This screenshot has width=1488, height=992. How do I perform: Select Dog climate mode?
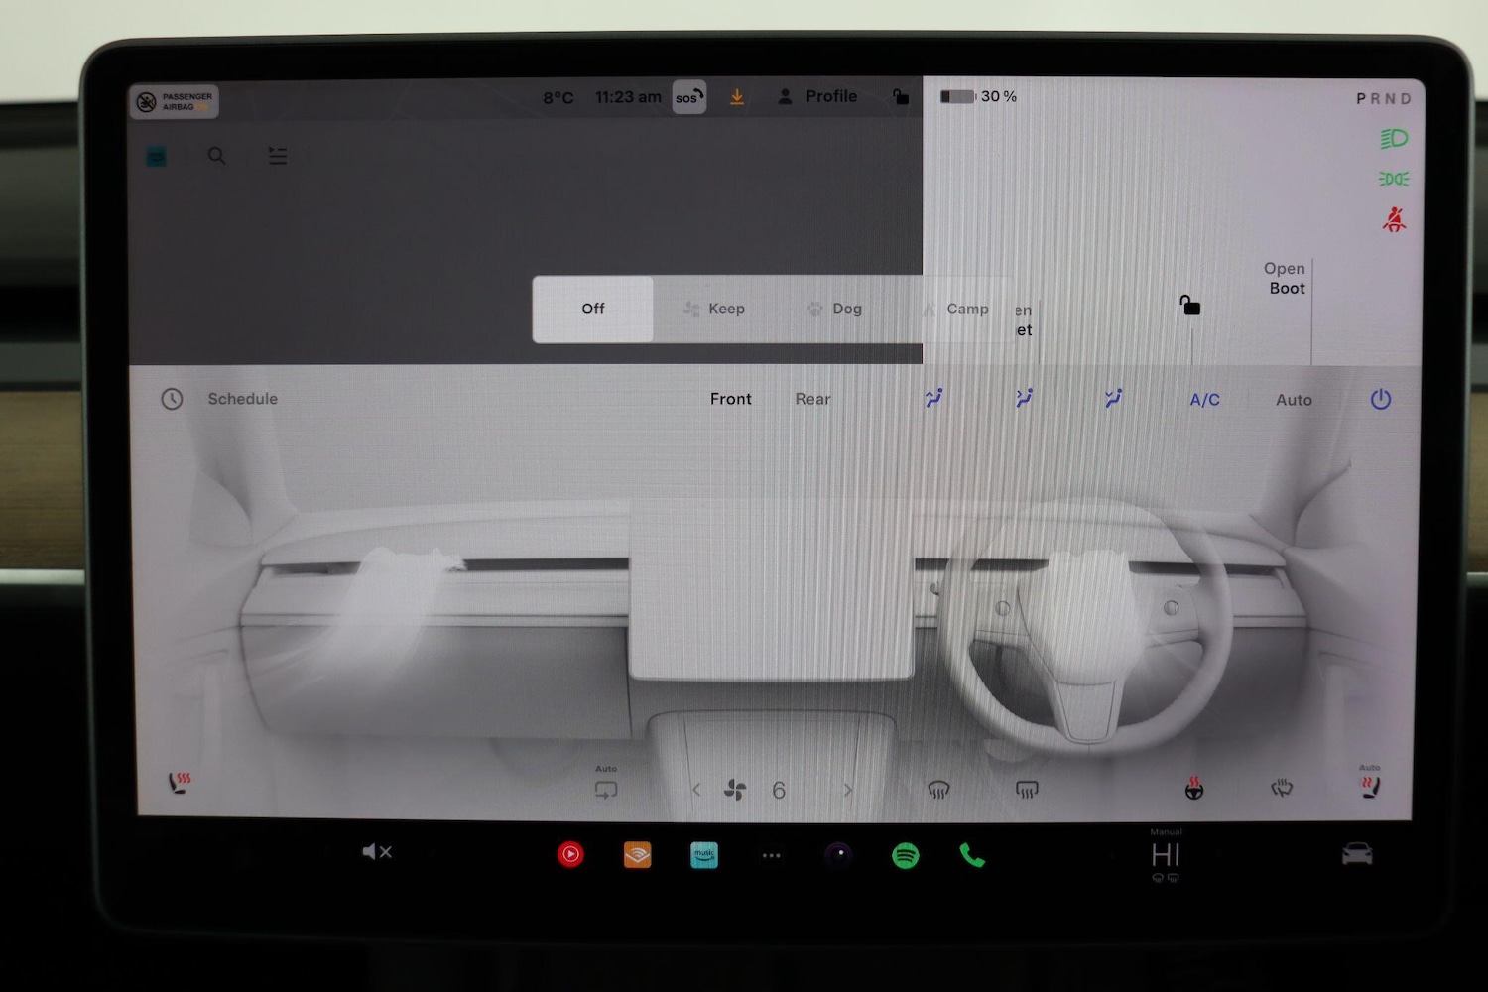(x=834, y=309)
